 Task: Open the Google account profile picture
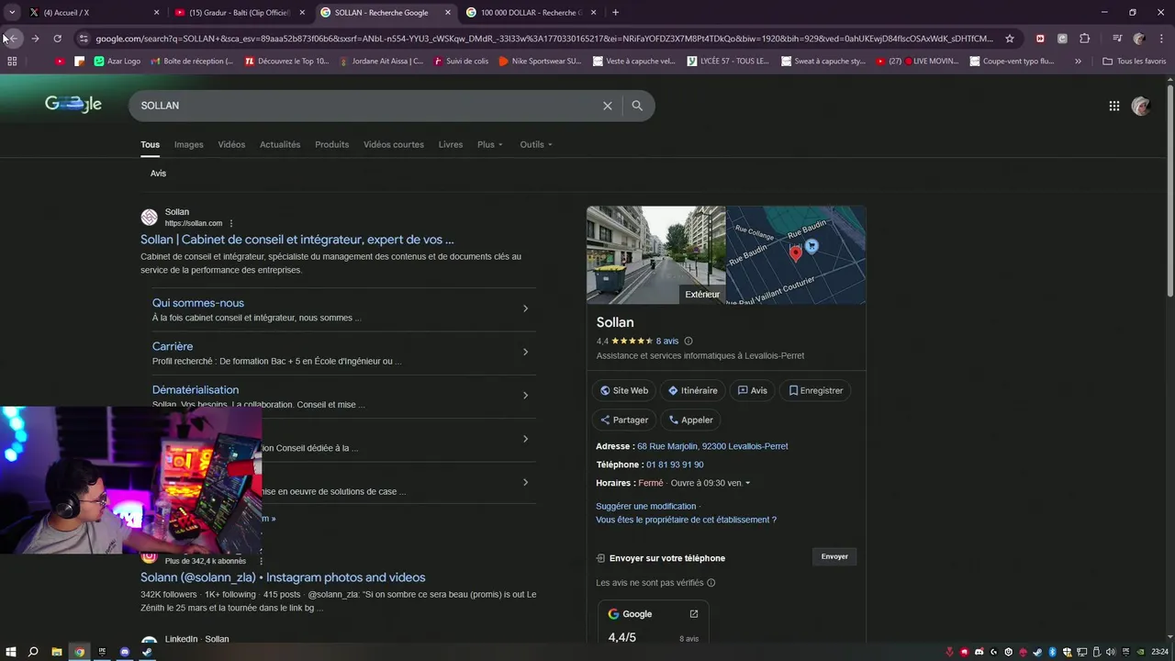[x=1141, y=106]
